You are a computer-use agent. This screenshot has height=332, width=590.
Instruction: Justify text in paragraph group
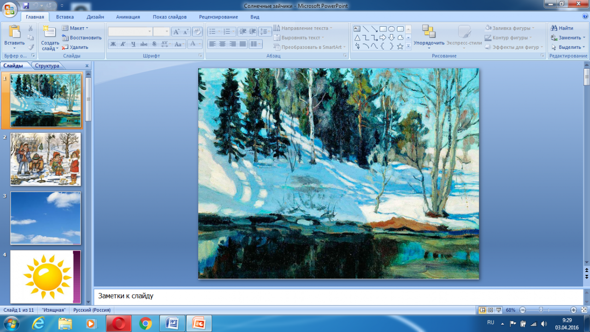point(242,44)
